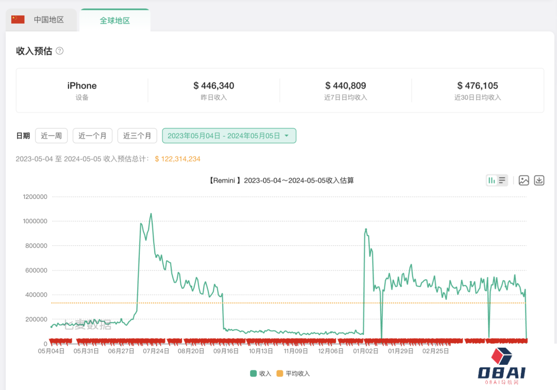The width and height of the screenshot is (557, 390).
Task: Select the 全球地区 tab
Action: pos(114,21)
